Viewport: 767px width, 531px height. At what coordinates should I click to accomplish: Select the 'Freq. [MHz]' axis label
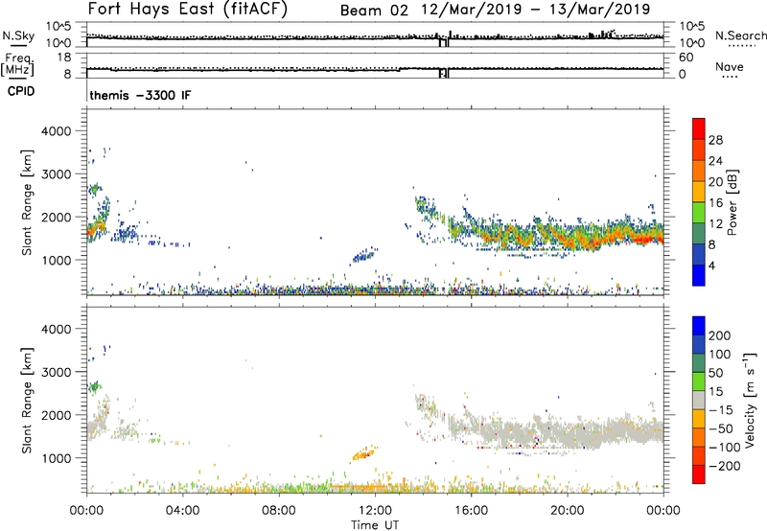(x=17, y=64)
